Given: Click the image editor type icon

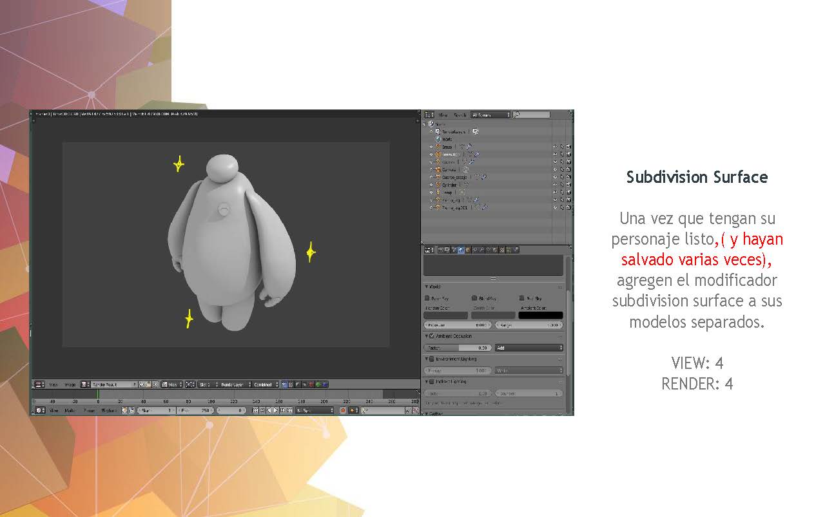Looking at the screenshot, I should [x=40, y=384].
